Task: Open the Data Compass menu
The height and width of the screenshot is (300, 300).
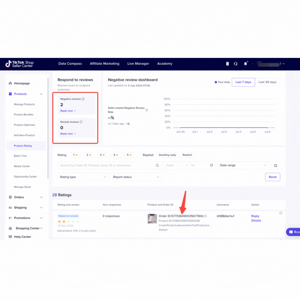Action: (70, 64)
